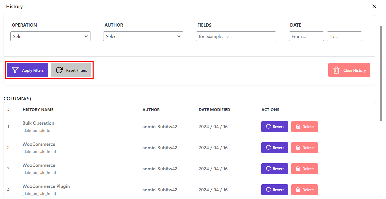Close the History dialog
Viewport: 386px width, 199px height.
374,6
